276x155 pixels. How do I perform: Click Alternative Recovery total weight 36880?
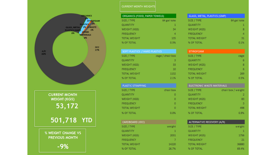coord(239,144)
